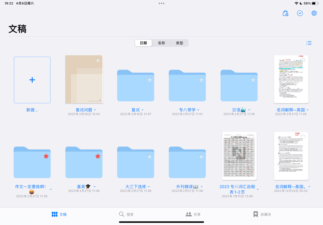Tap the select-items checkmark circle icon
The height and width of the screenshot is (225, 323).
(x=300, y=13)
